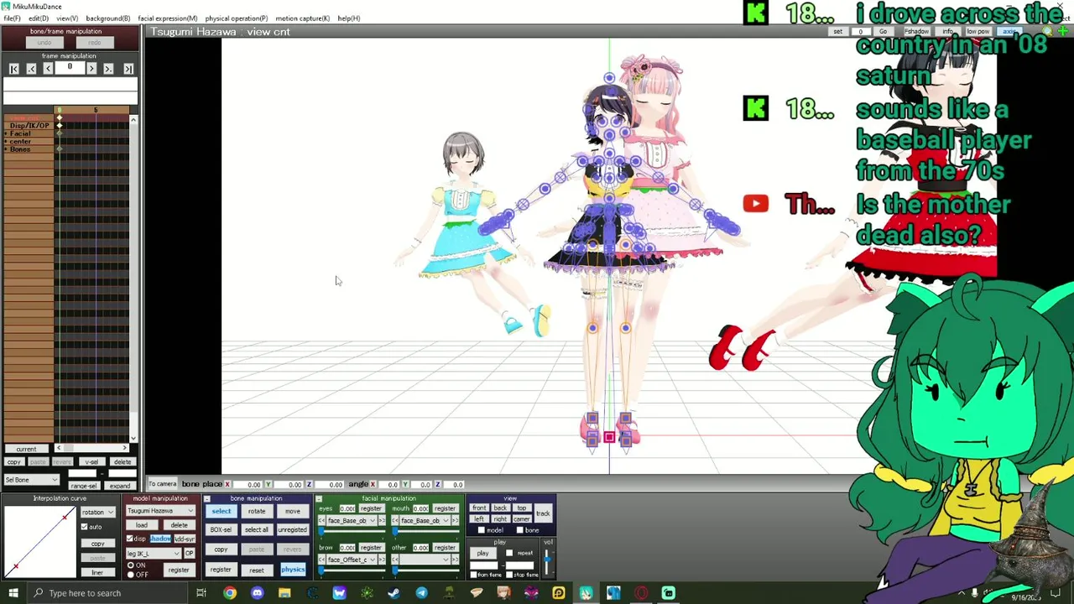Adjust mouth morph slider
This screenshot has height=604, width=1074.
tap(425, 531)
